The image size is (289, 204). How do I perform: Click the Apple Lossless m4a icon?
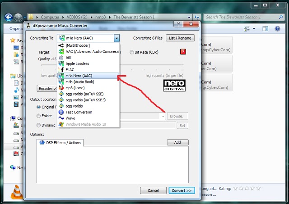click(x=61, y=63)
